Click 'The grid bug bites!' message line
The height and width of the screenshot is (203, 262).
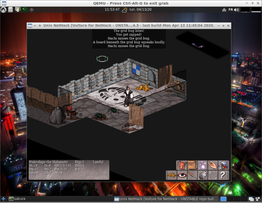click(129, 31)
